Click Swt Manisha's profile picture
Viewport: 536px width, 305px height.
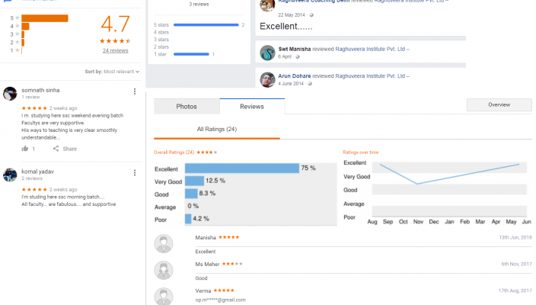pyautogui.click(x=267, y=53)
